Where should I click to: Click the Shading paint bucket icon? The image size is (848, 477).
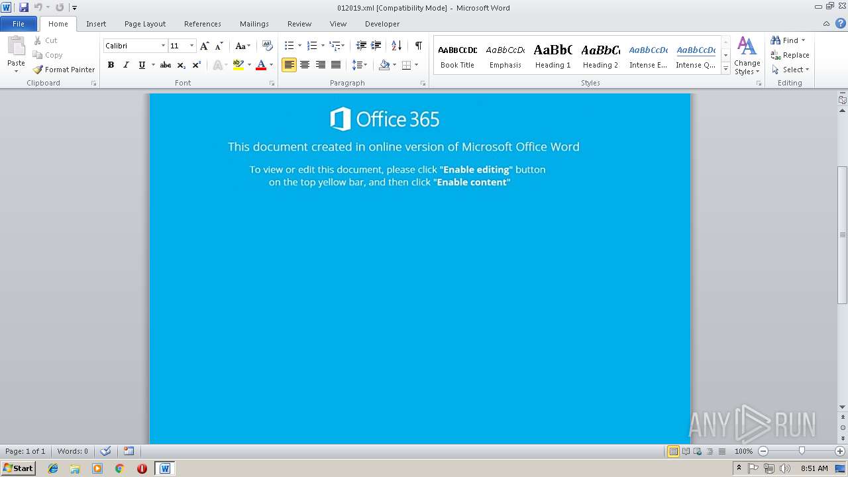[384, 65]
